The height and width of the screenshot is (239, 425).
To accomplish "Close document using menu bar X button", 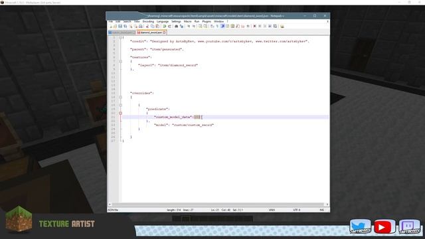I will (x=327, y=21).
